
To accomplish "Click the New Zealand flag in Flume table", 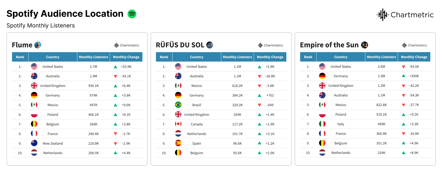I will [34, 143].
